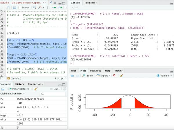Switch to the Viewer tab
The height and width of the screenshot is (130, 174).
point(118,71)
